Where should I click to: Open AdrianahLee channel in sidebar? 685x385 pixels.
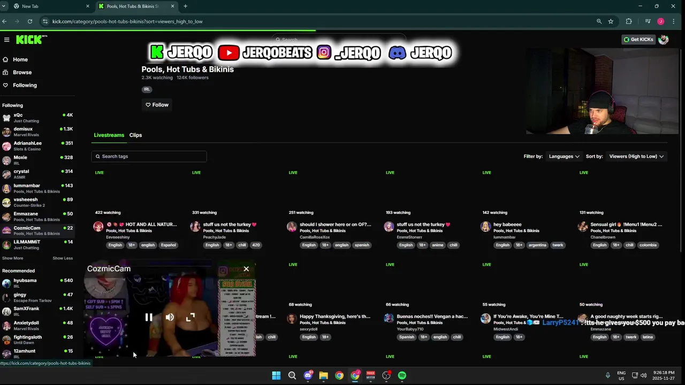[x=37, y=146]
